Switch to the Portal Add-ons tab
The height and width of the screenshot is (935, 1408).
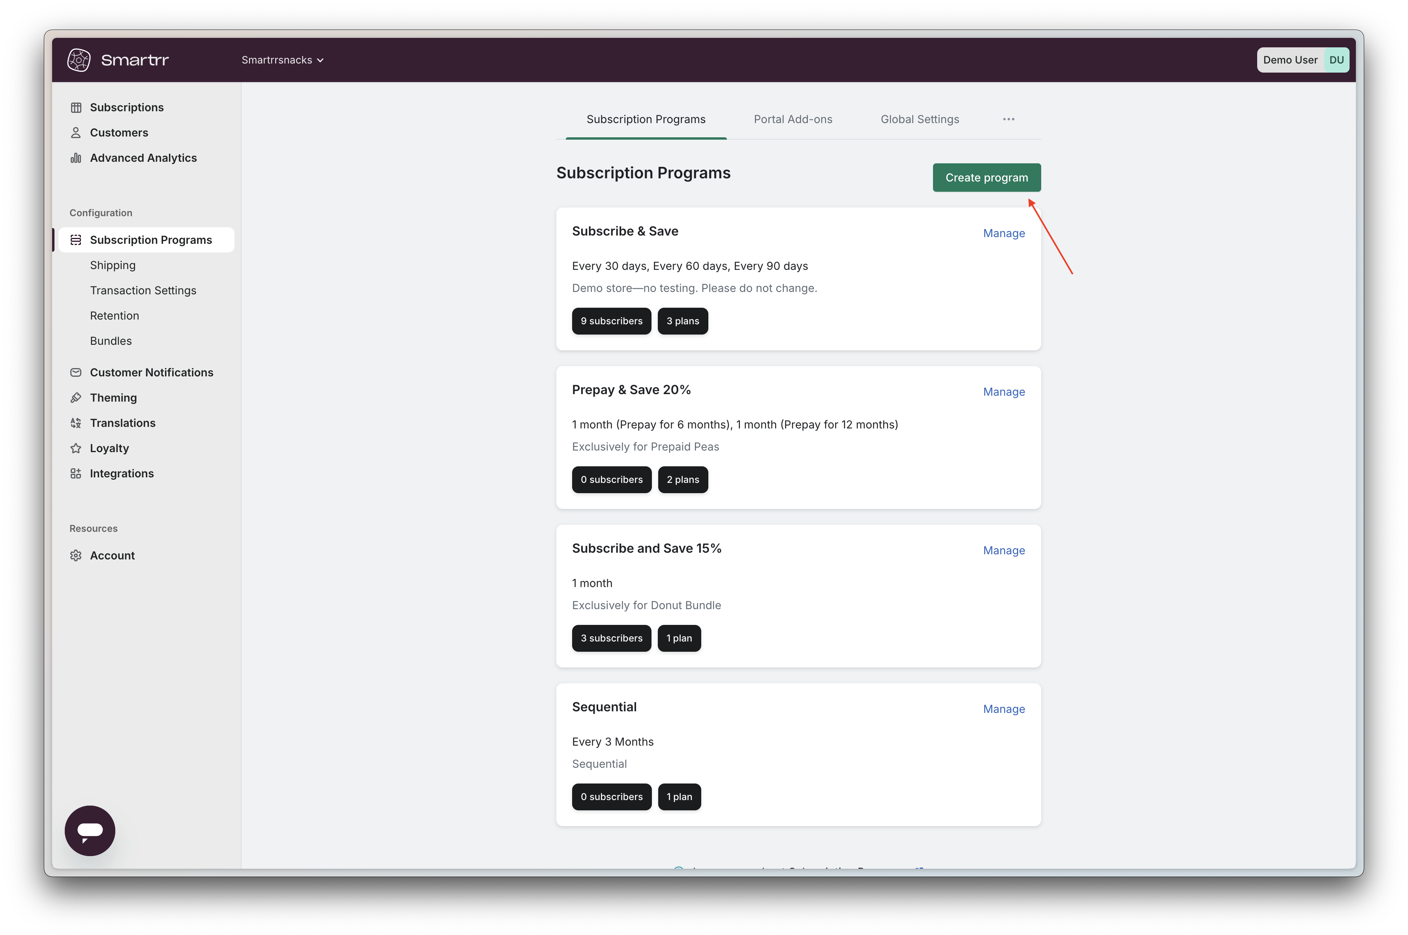pos(793,119)
